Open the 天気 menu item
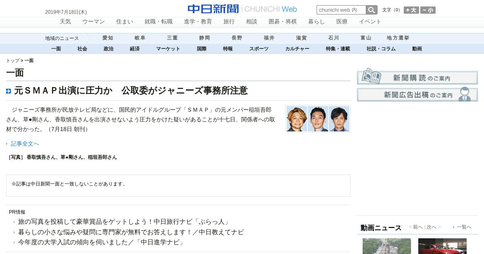This screenshot has width=484, height=254. tap(65, 22)
